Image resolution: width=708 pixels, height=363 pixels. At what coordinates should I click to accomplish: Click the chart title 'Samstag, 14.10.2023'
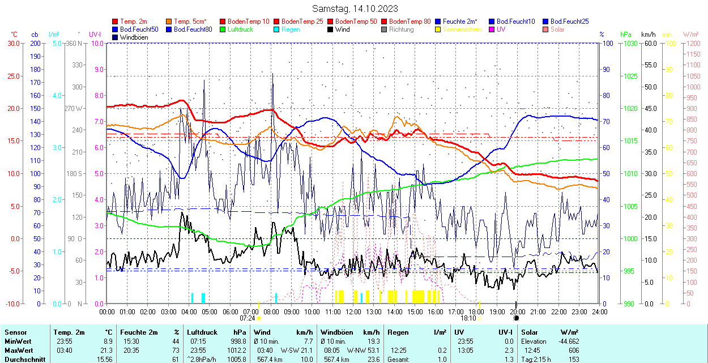(x=355, y=8)
